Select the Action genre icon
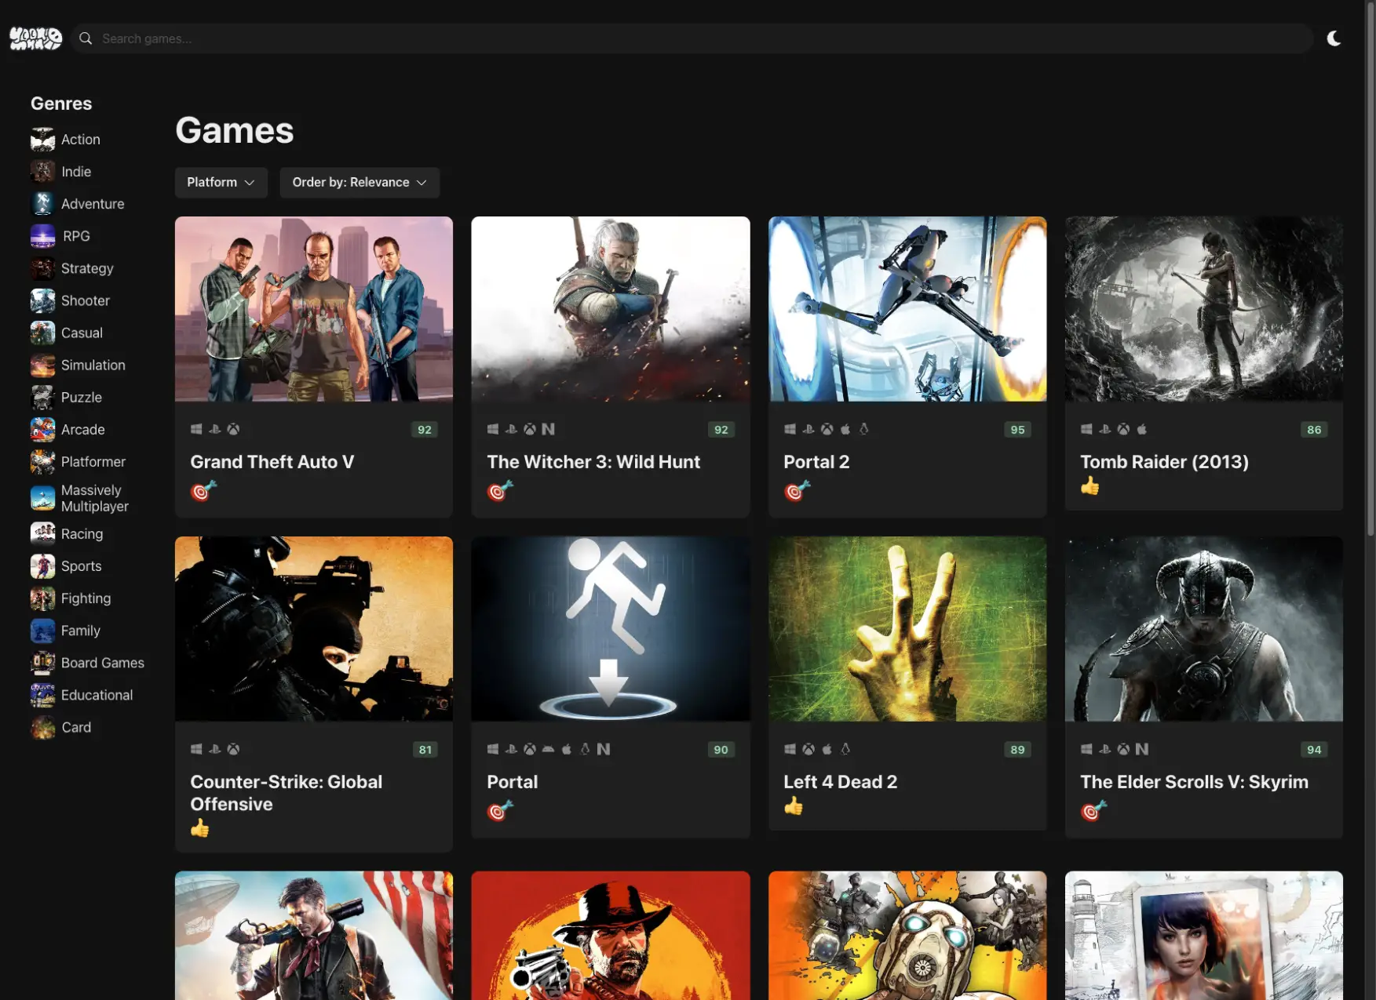 (x=42, y=139)
